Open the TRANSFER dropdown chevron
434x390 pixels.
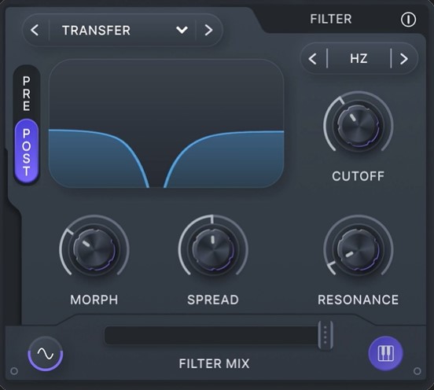click(182, 30)
